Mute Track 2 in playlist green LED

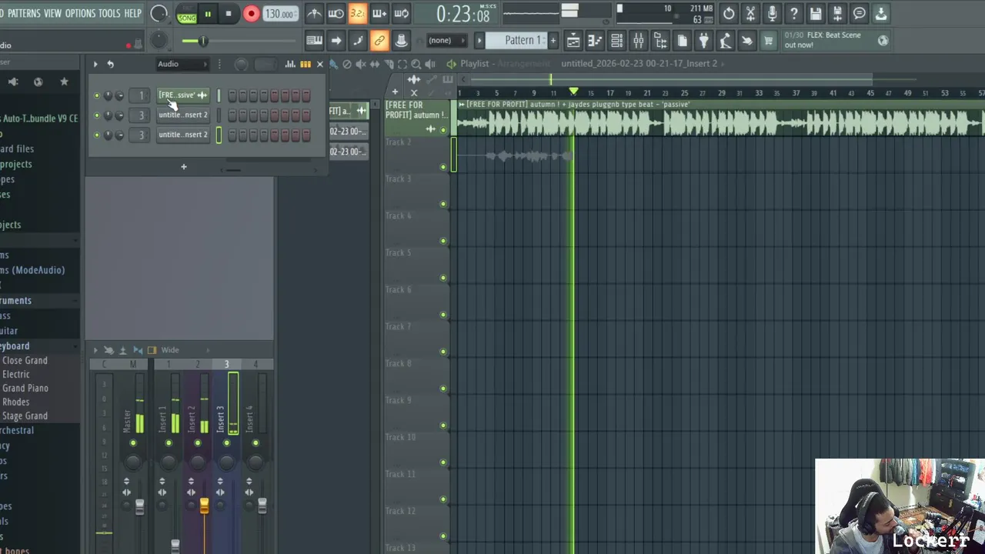[443, 167]
